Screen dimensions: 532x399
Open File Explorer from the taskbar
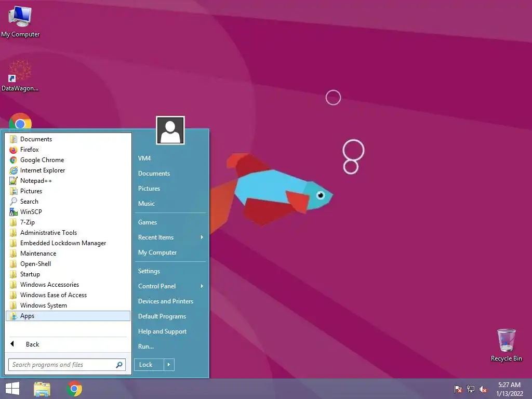(42, 389)
